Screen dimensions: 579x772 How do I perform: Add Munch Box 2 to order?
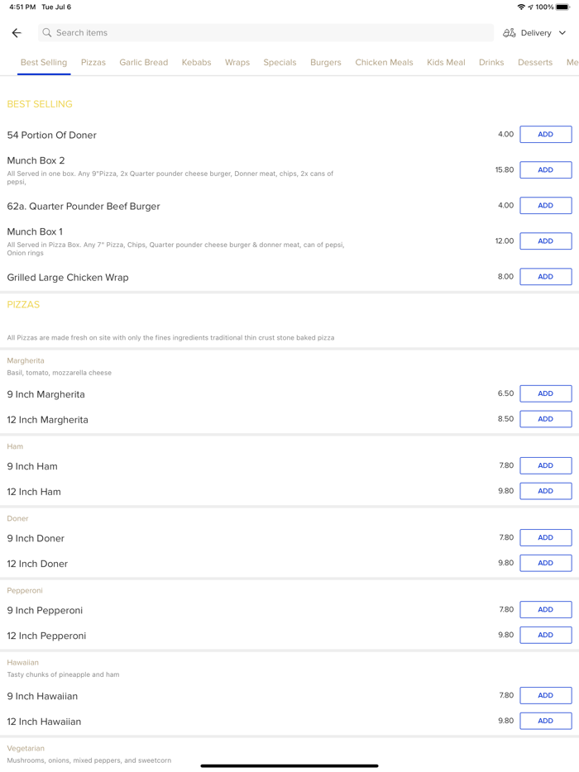point(545,170)
